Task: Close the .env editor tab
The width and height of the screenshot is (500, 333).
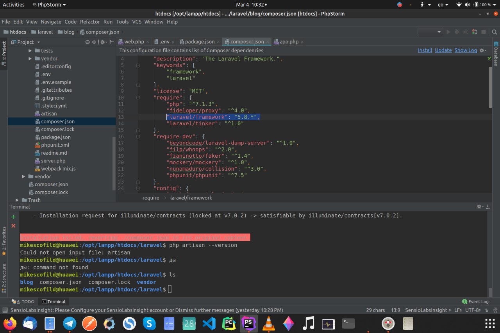Action: coord(172,42)
